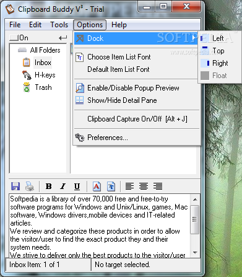Open the Help menu
The image size is (242, 277).
click(x=119, y=25)
